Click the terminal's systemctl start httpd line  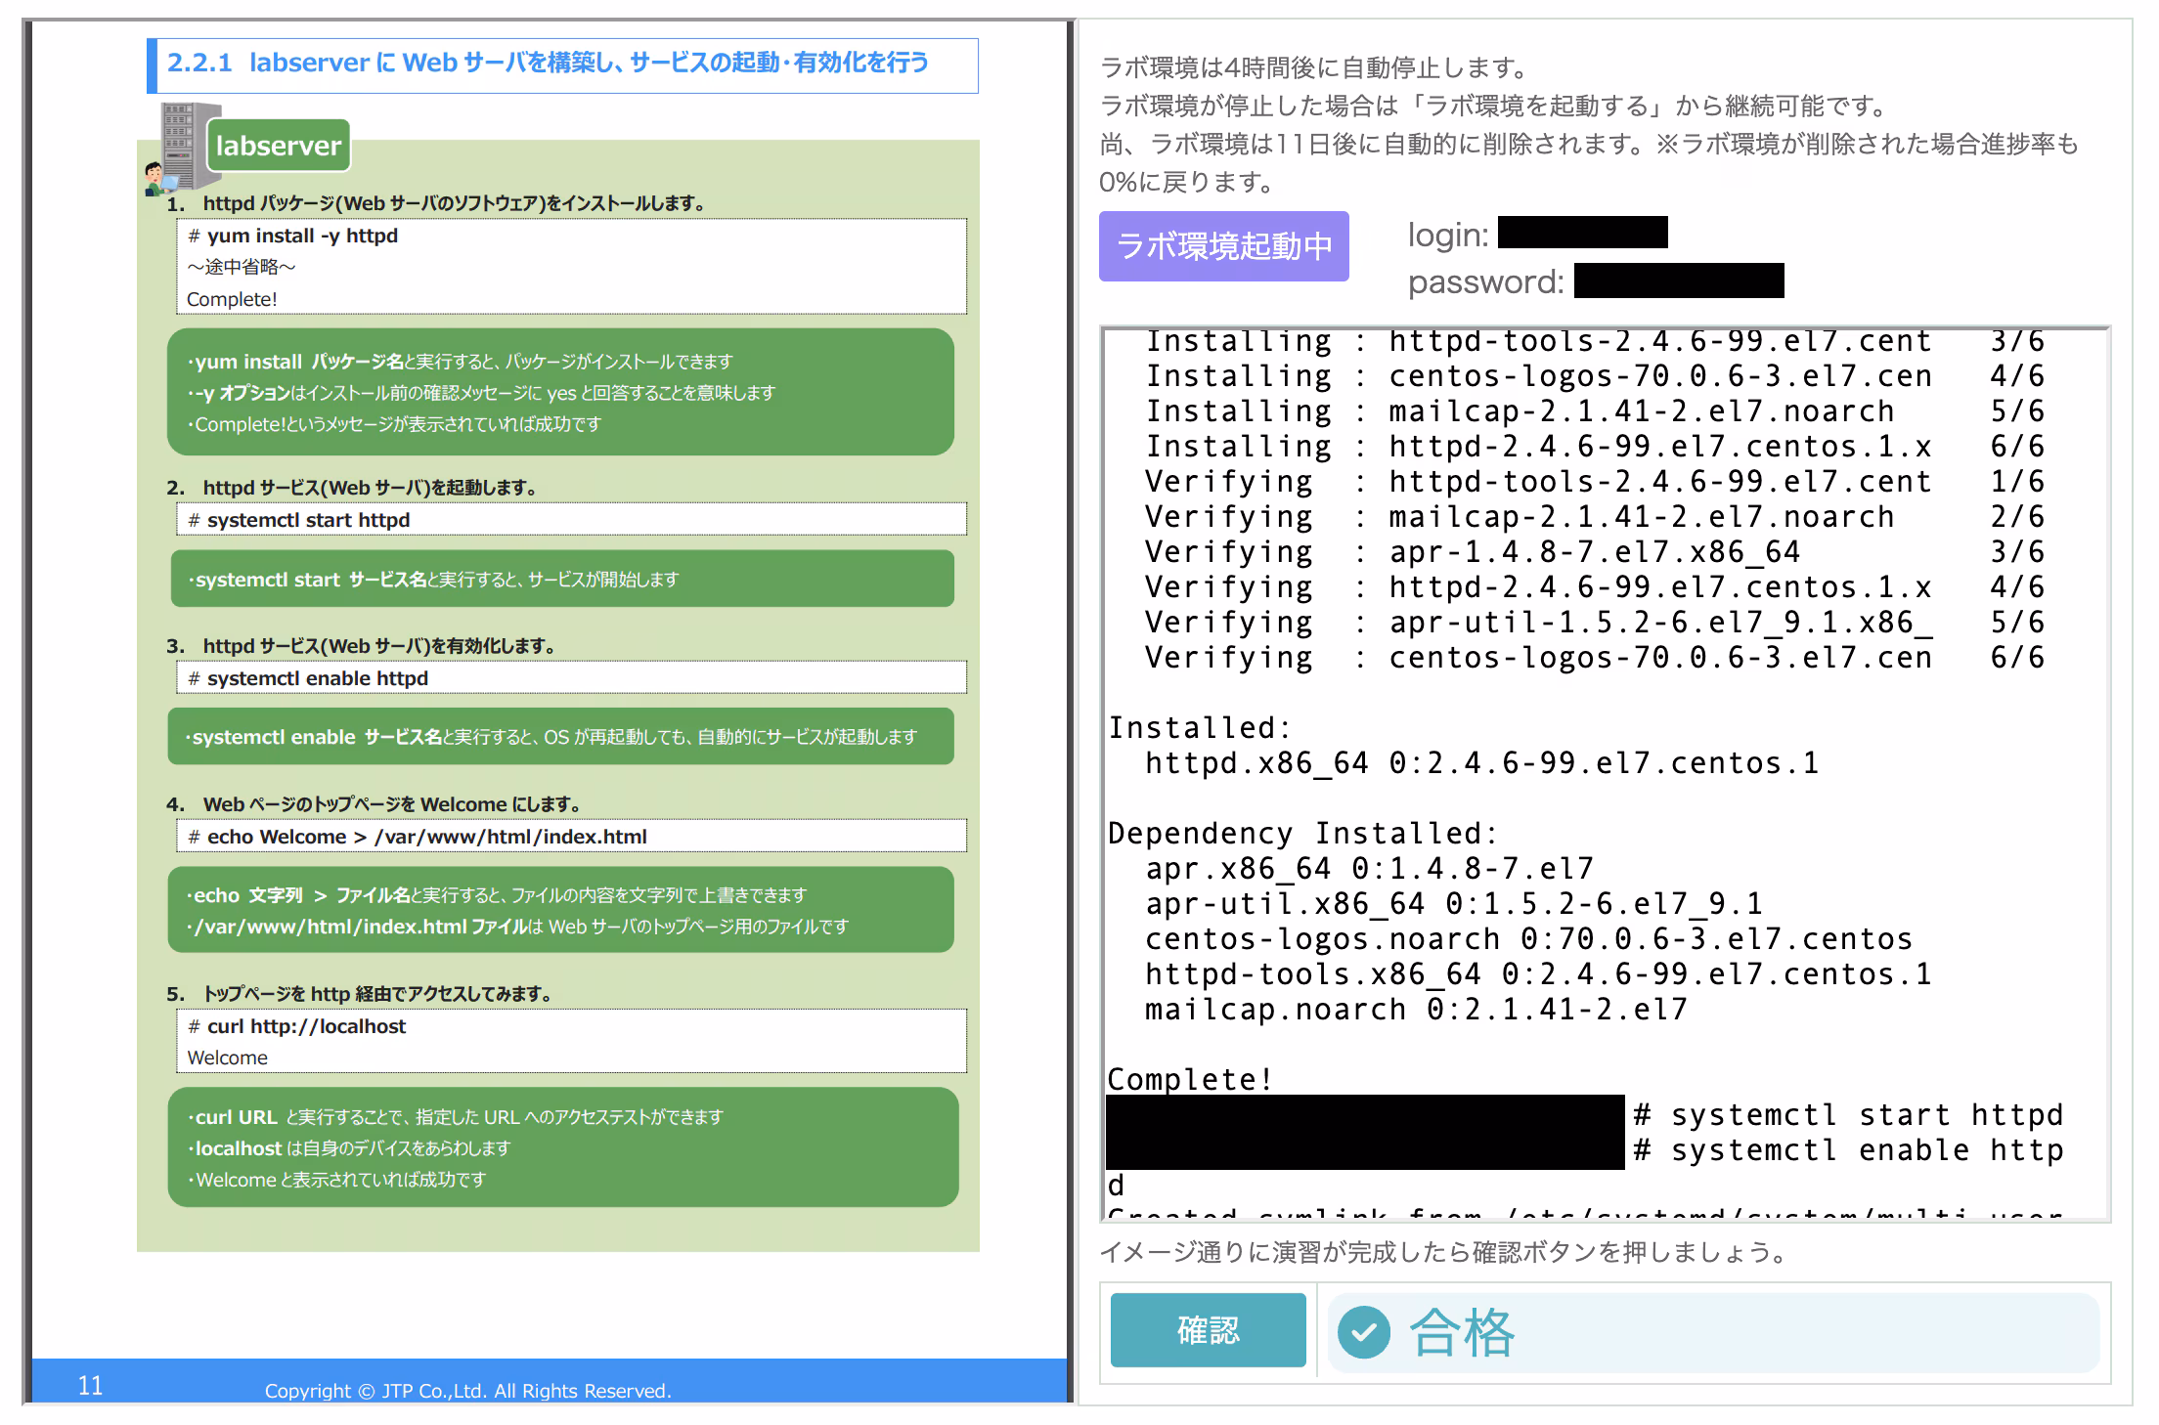click(x=1848, y=1115)
